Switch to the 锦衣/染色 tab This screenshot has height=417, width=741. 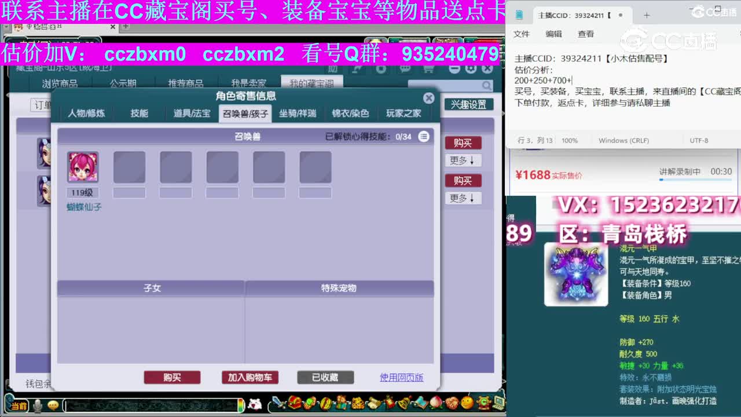[x=350, y=114]
